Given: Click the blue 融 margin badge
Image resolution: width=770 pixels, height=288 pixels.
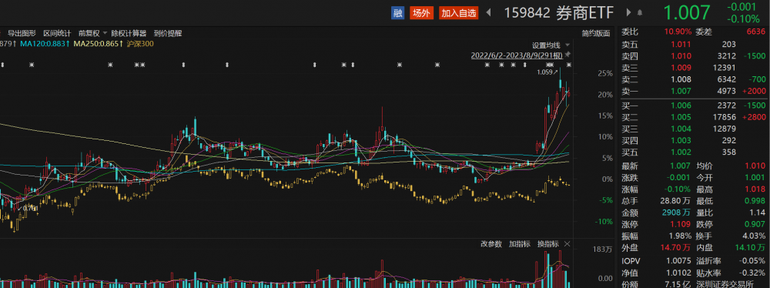Looking at the screenshot, I should tap(397, 13).
